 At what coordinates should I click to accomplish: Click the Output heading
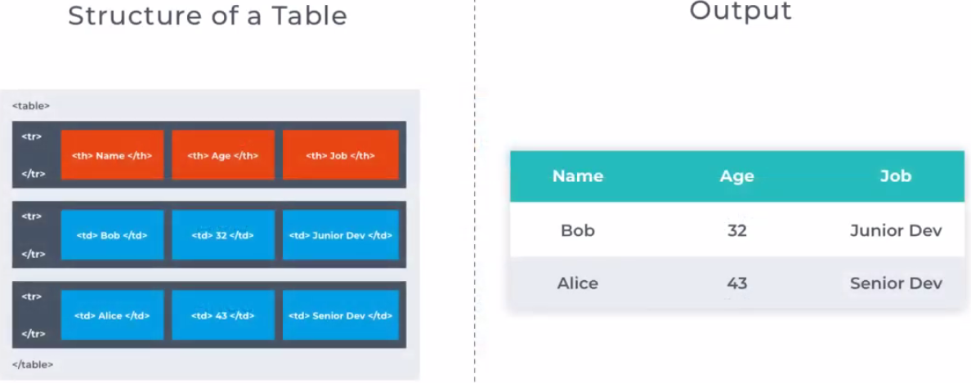pos(741,11)
